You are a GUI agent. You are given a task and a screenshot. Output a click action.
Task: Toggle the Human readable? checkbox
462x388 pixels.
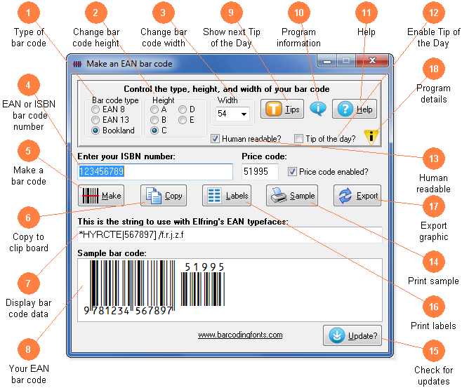point(215,138)
